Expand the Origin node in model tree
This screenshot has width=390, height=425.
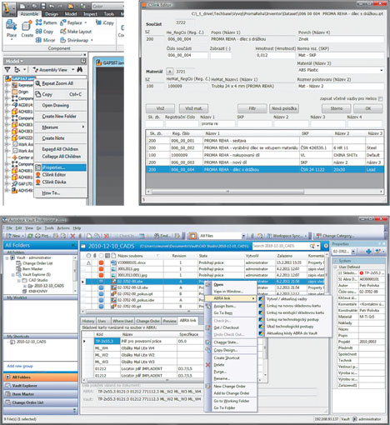tap(7, 92)
